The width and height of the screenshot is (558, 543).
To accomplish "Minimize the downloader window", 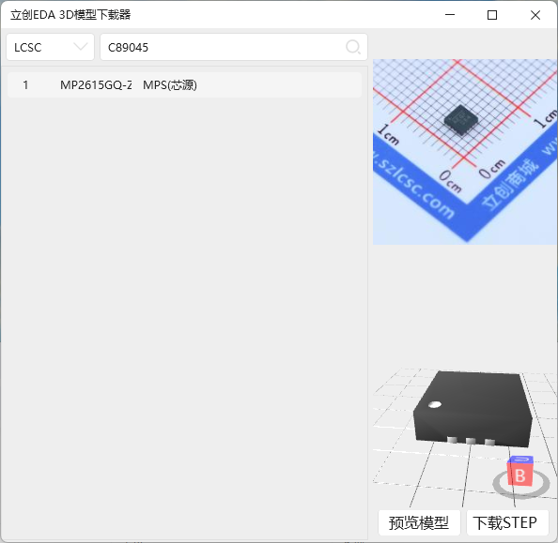I will pyautogui.click(x=450, y=15).
